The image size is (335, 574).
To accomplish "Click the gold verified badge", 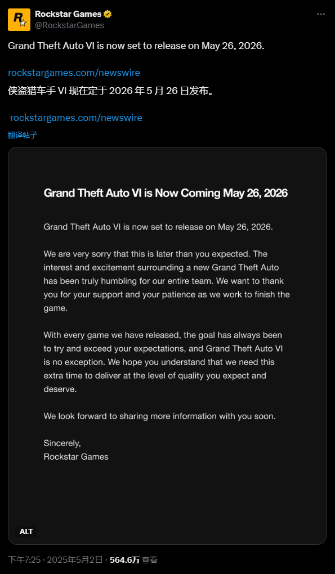I will (x=108, y=14).
